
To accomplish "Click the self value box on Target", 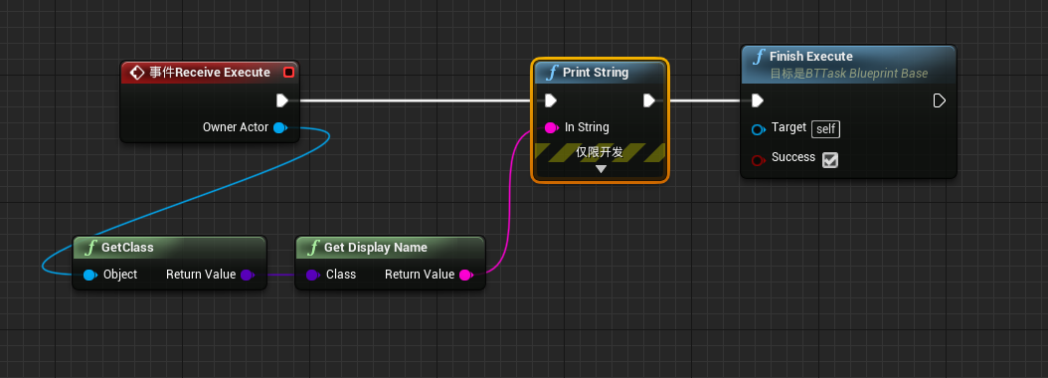I will point(825,129).
